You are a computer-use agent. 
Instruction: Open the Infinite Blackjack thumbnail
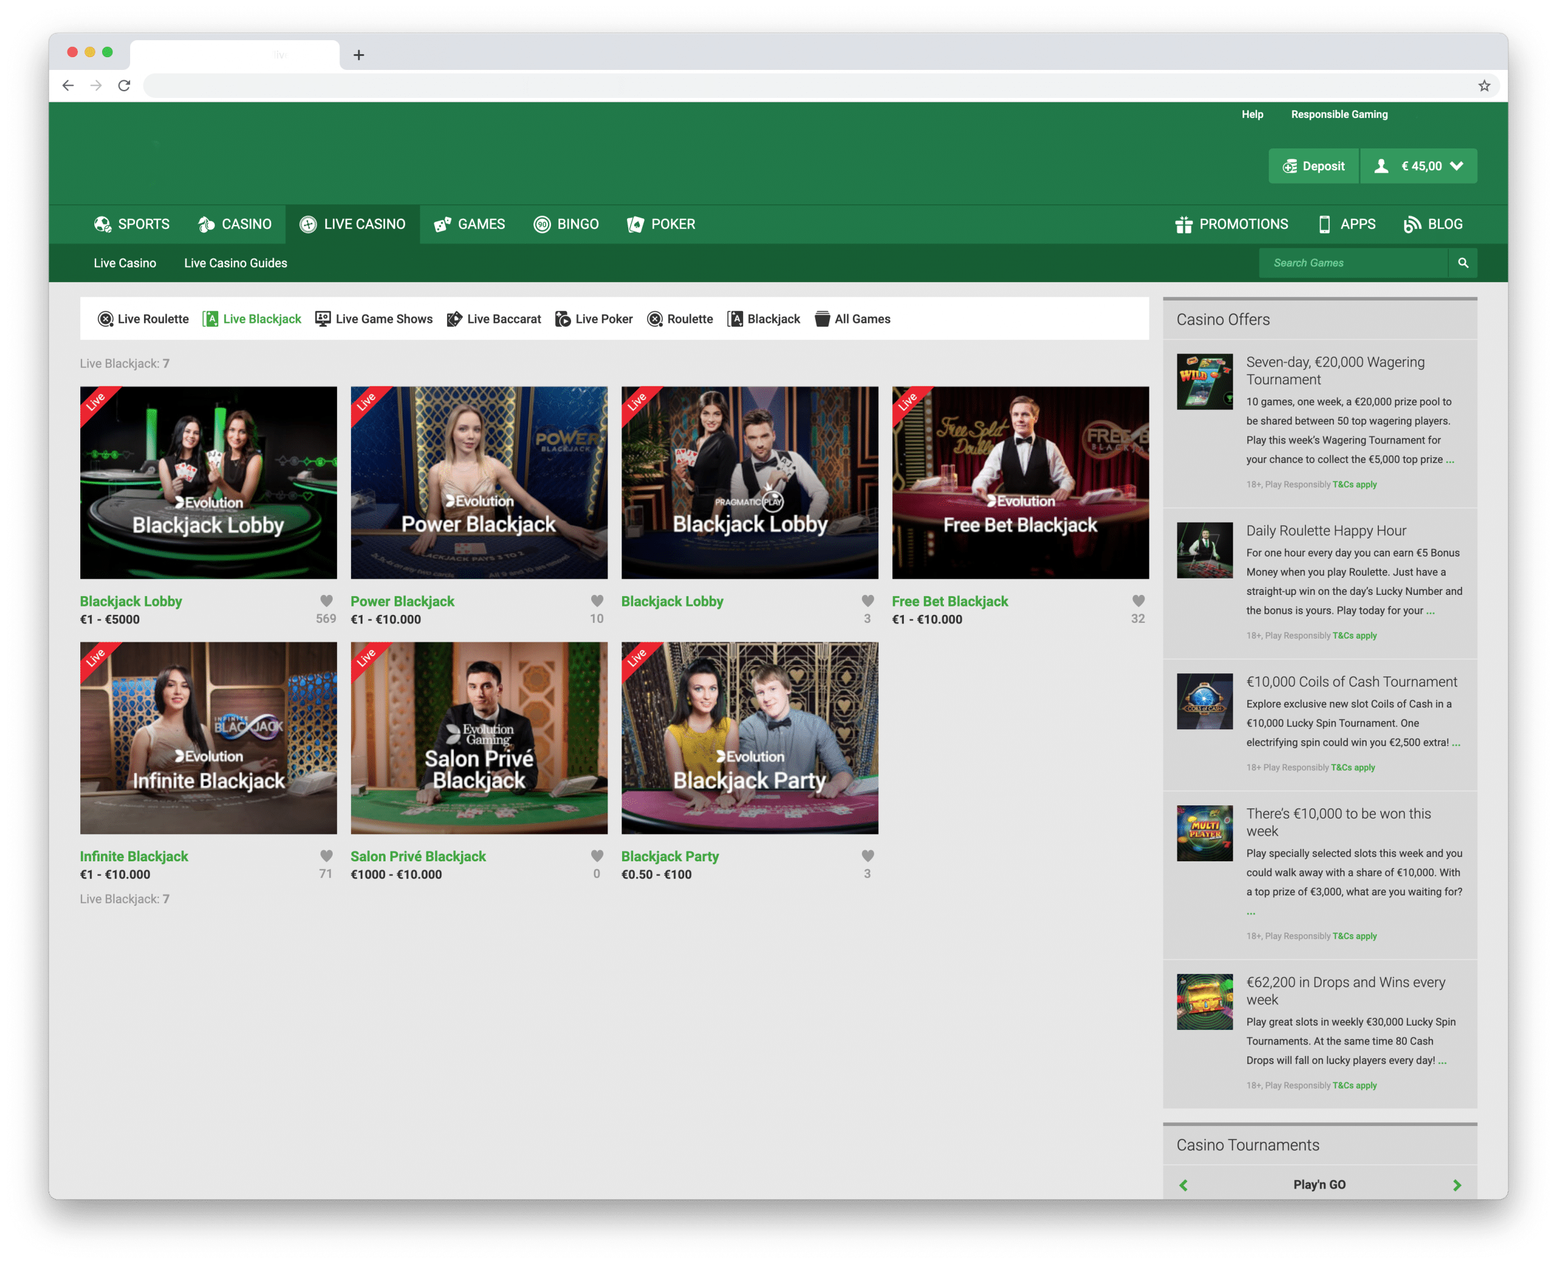tap(208, 738)
